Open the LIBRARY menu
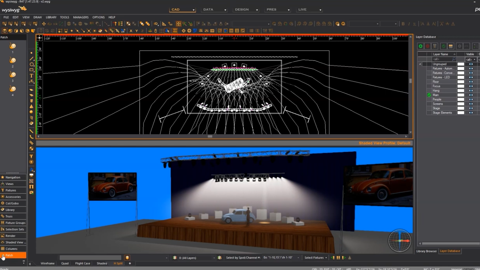This screenshot has width=480, height=270. (51, 17)
